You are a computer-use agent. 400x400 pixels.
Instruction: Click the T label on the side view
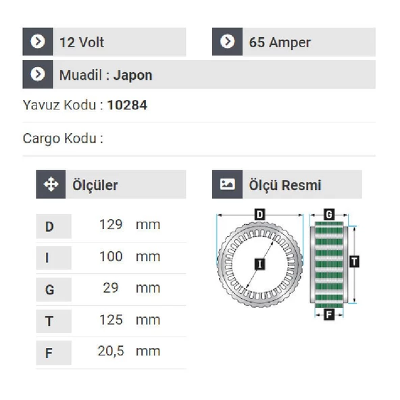pyautogui.click(x=354, y=261)
